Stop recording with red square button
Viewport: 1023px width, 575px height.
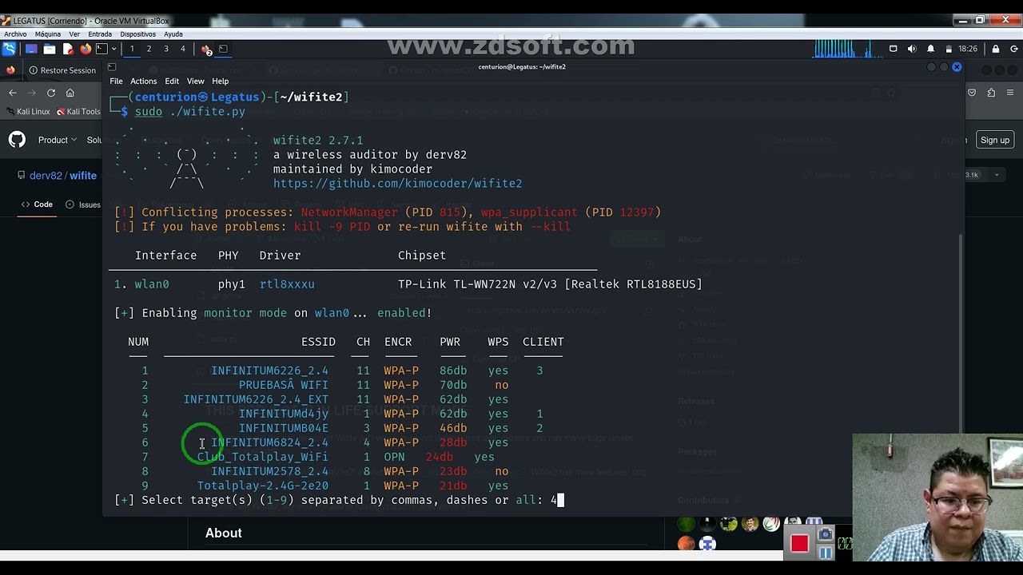coord(799,544)
